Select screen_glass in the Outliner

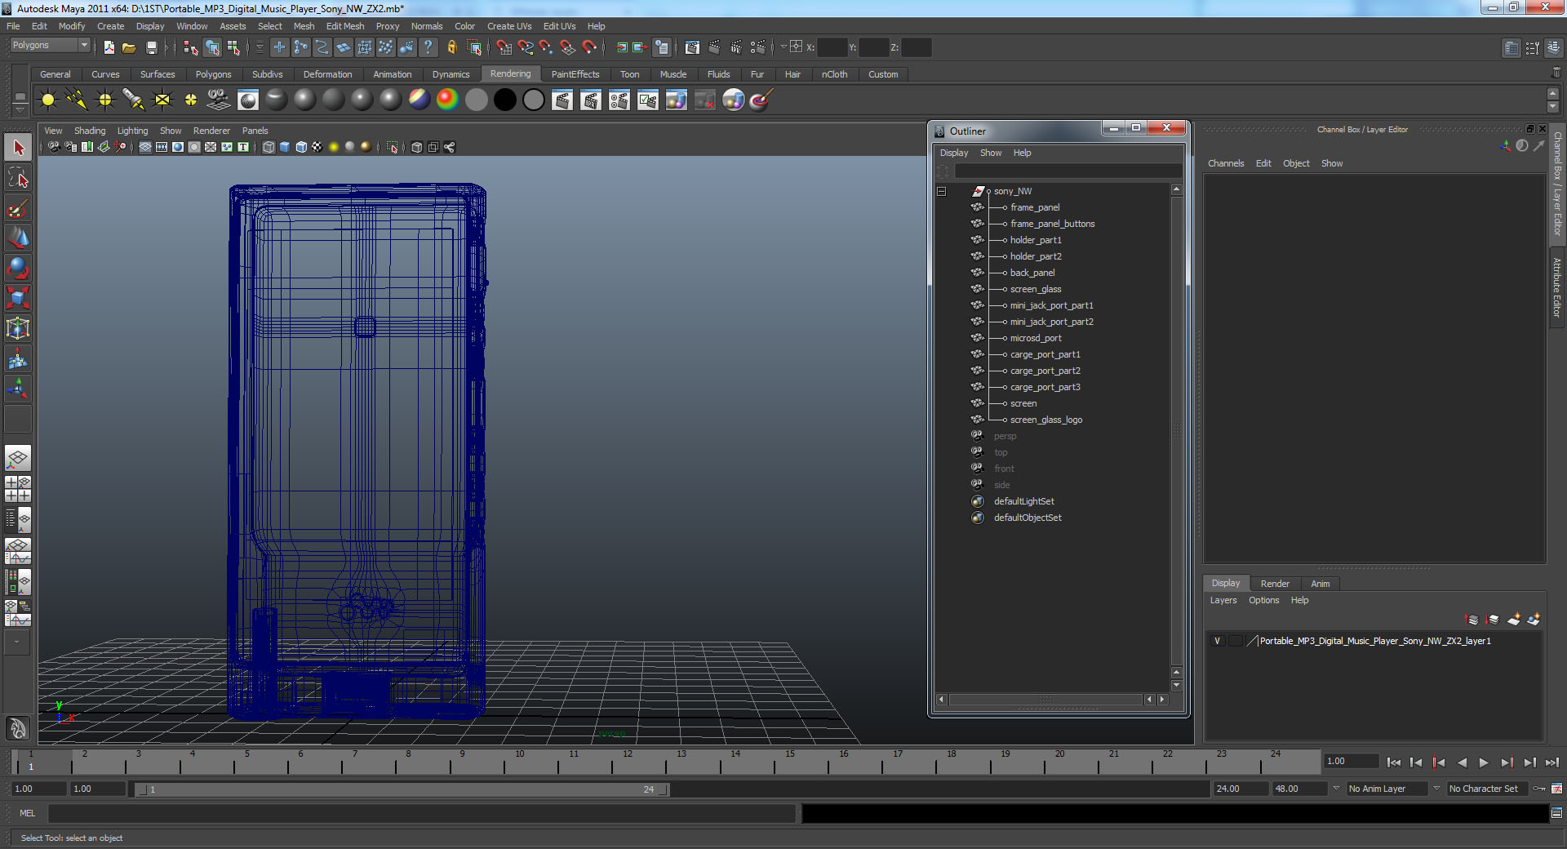[x=1035, y=289]
